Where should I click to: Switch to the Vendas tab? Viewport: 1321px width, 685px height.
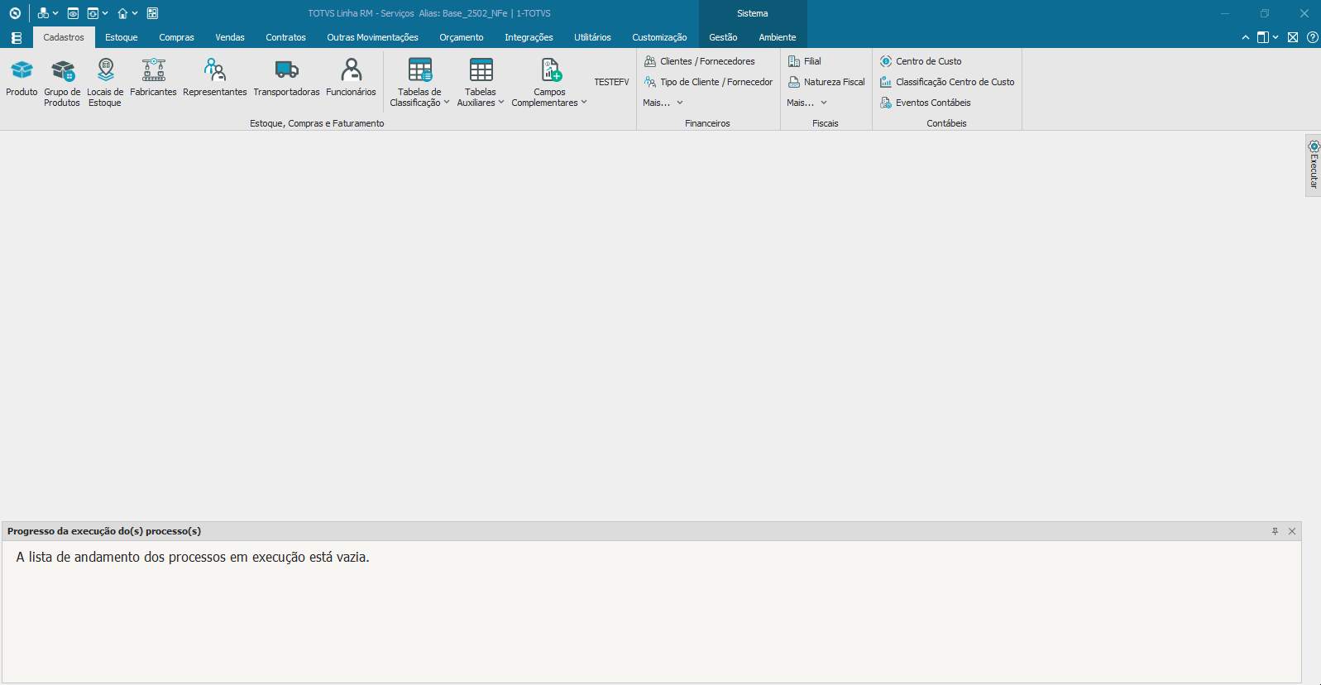230,37
